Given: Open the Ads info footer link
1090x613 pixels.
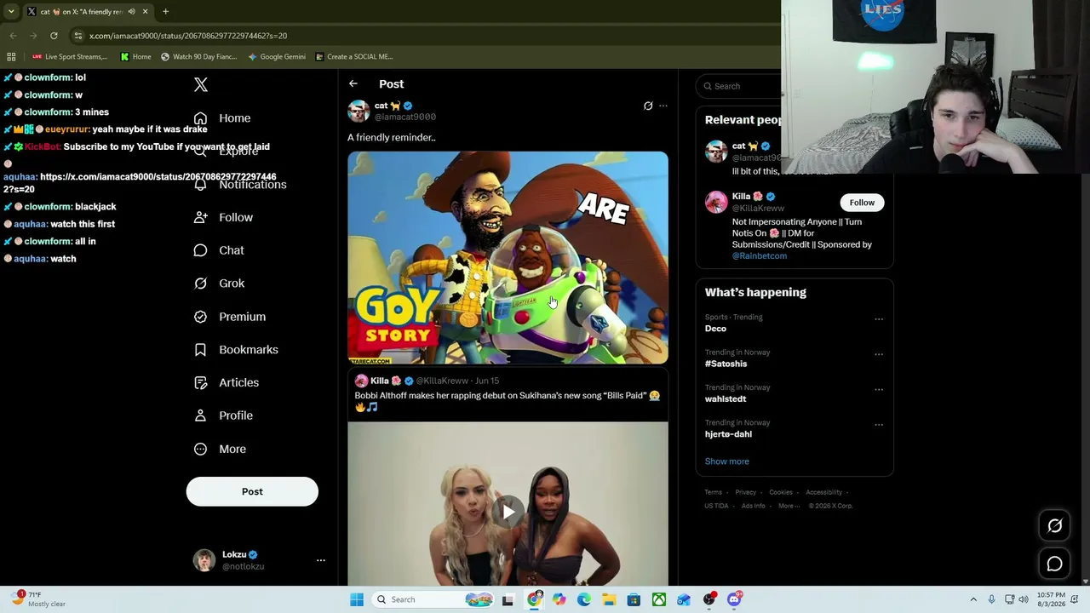Looking at the screenshot, I should click(x=753, y=506).
